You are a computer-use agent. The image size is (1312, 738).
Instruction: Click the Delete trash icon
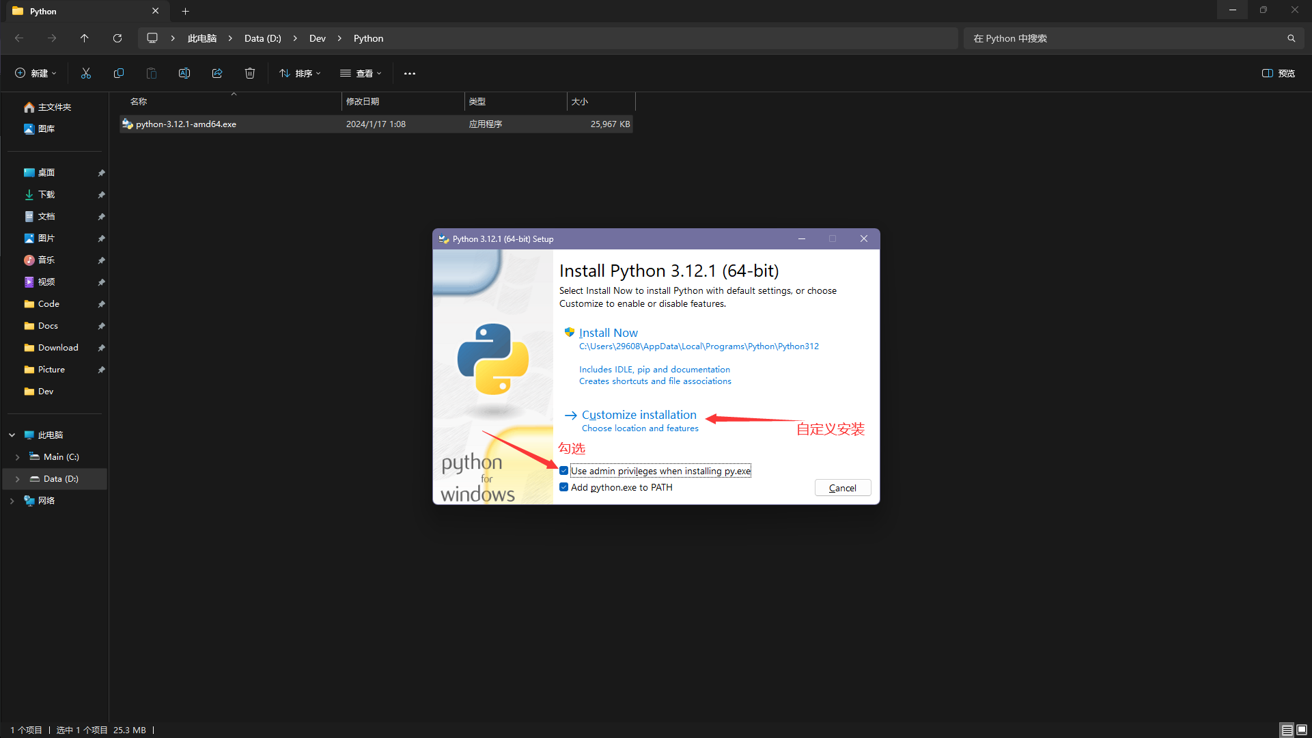250,73
